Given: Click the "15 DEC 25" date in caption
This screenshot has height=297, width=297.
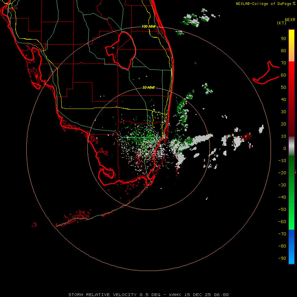Looking at the screenshot, I should (198, 295).
